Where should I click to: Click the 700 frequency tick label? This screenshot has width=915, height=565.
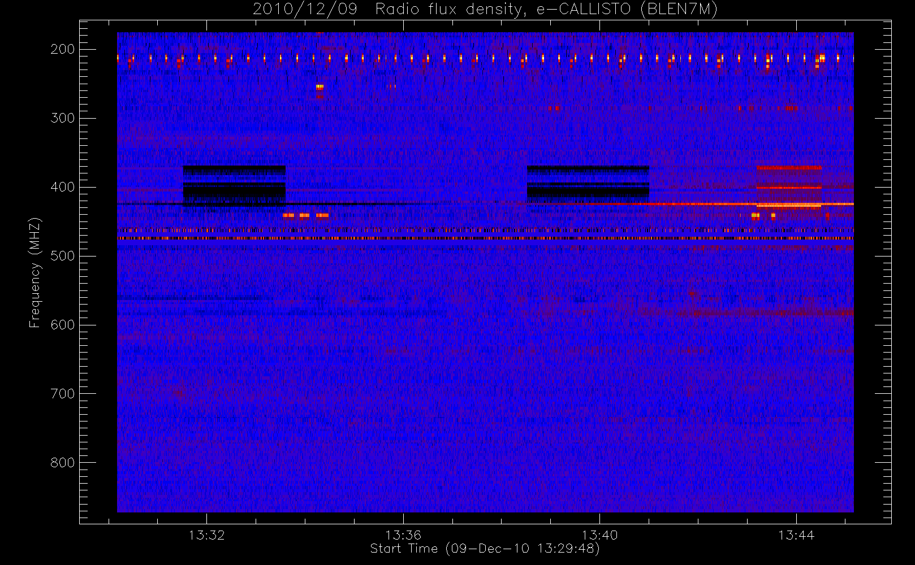pyautogui.click(x=63, y=394)
